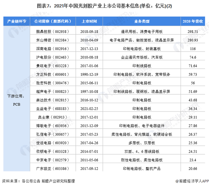Click business type '印制电路板、整机产品'
Image resolution: width=209 pixels, height=187 pixels.
(x=142, y=168)
